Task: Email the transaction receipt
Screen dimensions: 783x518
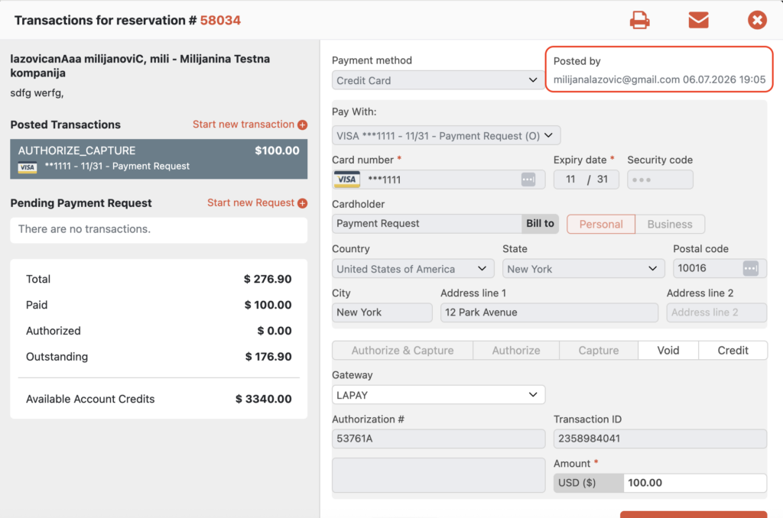Action: 698,20
